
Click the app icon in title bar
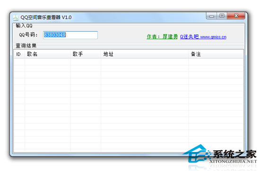point(16,17)
